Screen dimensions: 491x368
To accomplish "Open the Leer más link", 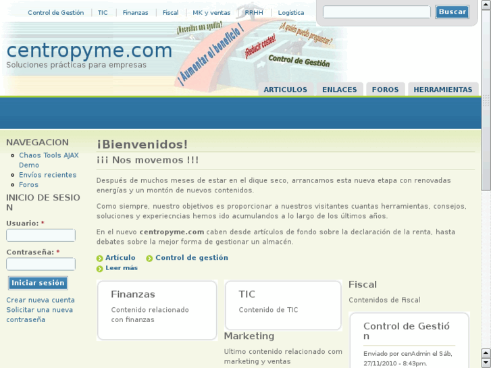I will pyautogui.click(x=122, y=268).
